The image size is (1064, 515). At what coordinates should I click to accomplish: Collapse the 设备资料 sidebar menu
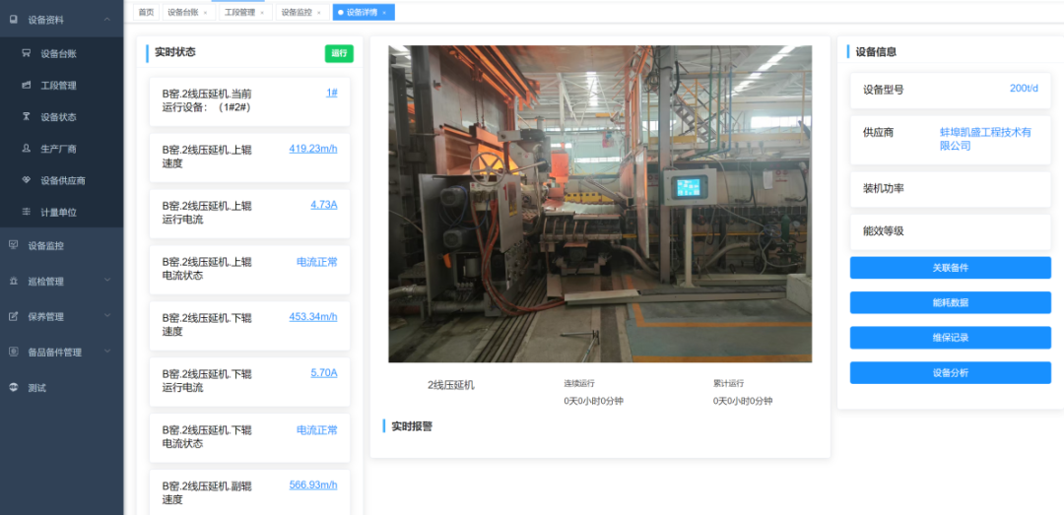[106, 19]
